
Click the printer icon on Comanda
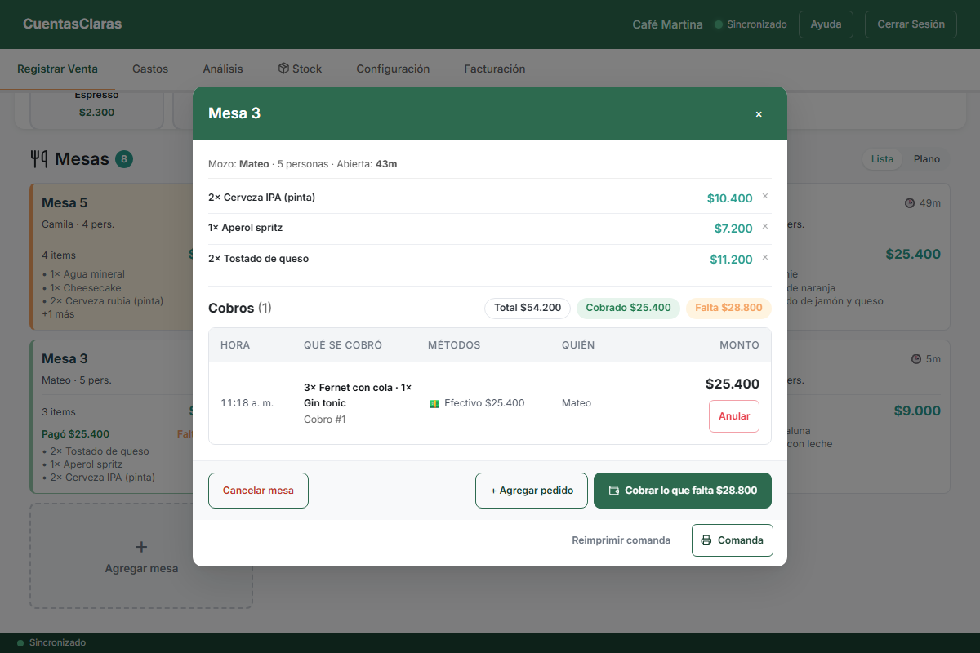coord(706,540)
